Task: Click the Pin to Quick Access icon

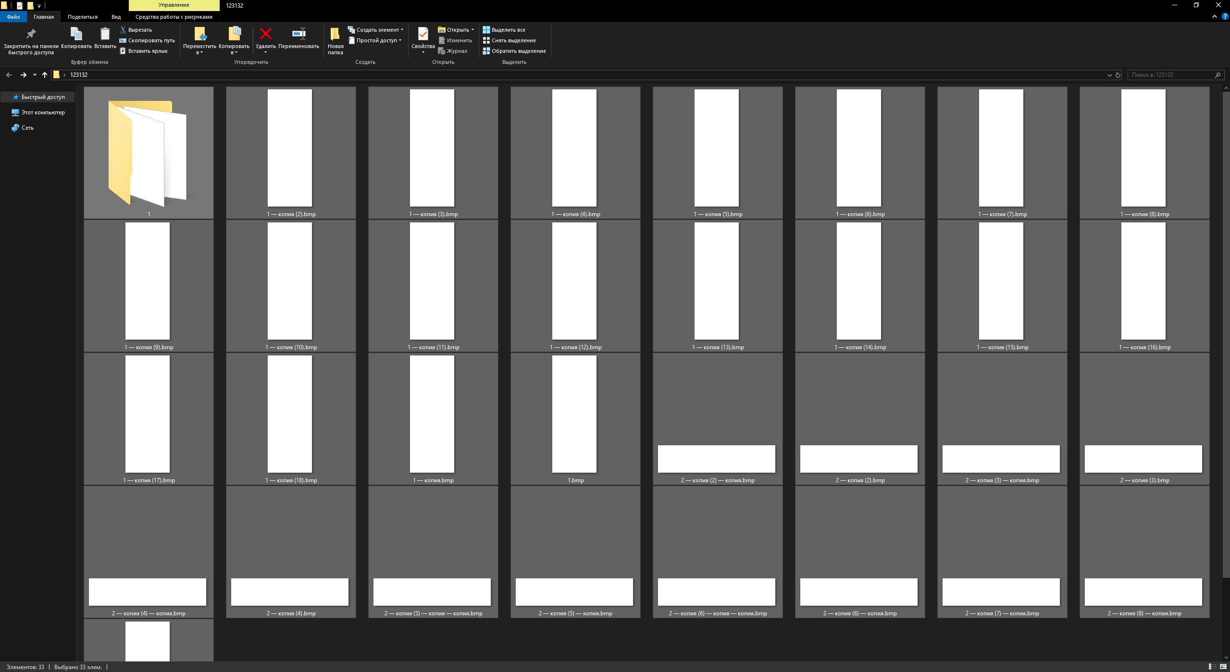Action: tap(31, 34)
